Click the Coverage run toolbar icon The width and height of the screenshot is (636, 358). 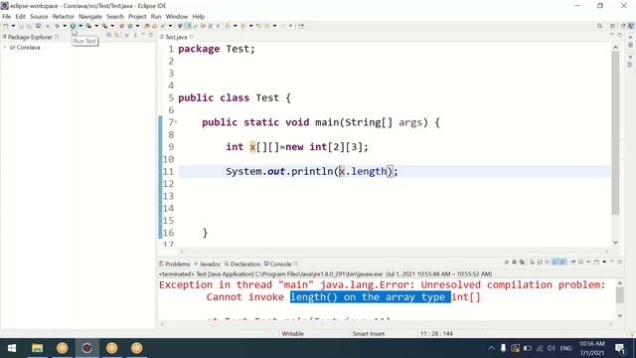(x=88, y=26)
